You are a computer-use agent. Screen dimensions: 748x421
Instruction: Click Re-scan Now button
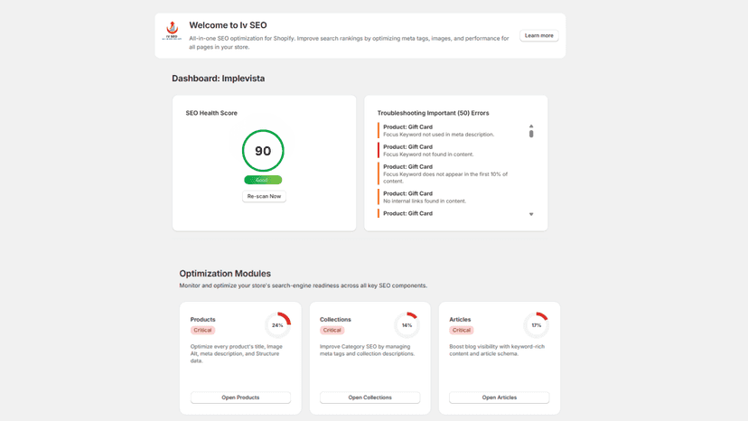264,196
